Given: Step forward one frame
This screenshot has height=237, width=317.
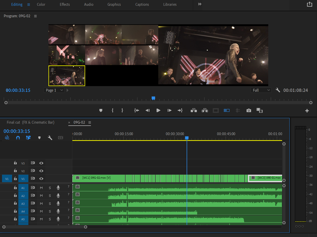Looking at the screenshot, I should (x=170, y=110).
